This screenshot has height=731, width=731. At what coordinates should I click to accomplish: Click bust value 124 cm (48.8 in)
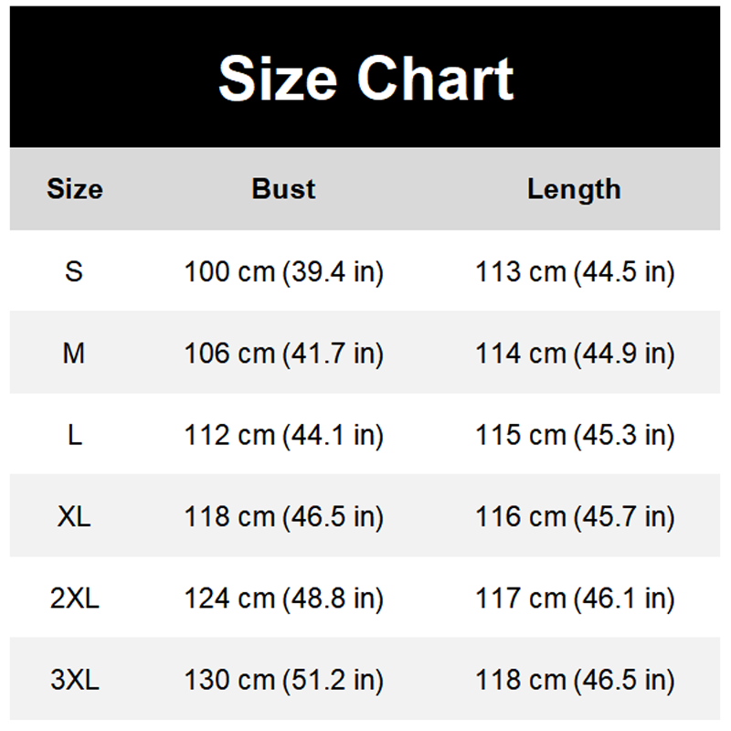point(284,599)
